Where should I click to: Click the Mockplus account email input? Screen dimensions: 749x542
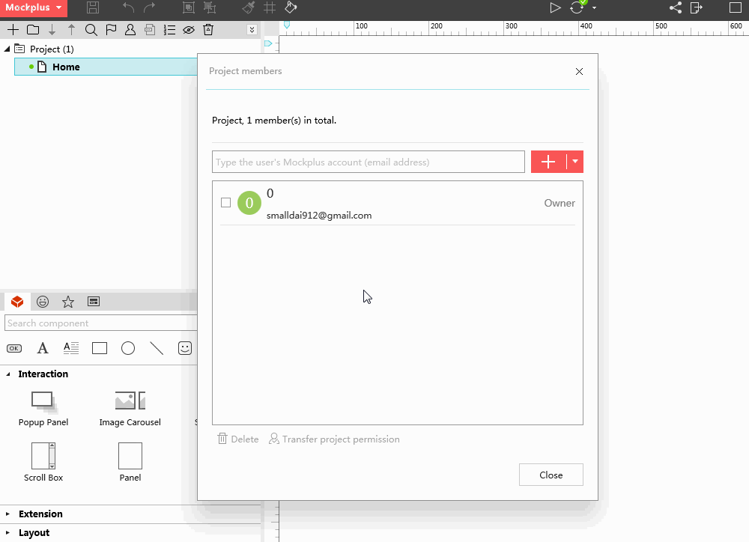pyautogui.click(x=369, y=162)
